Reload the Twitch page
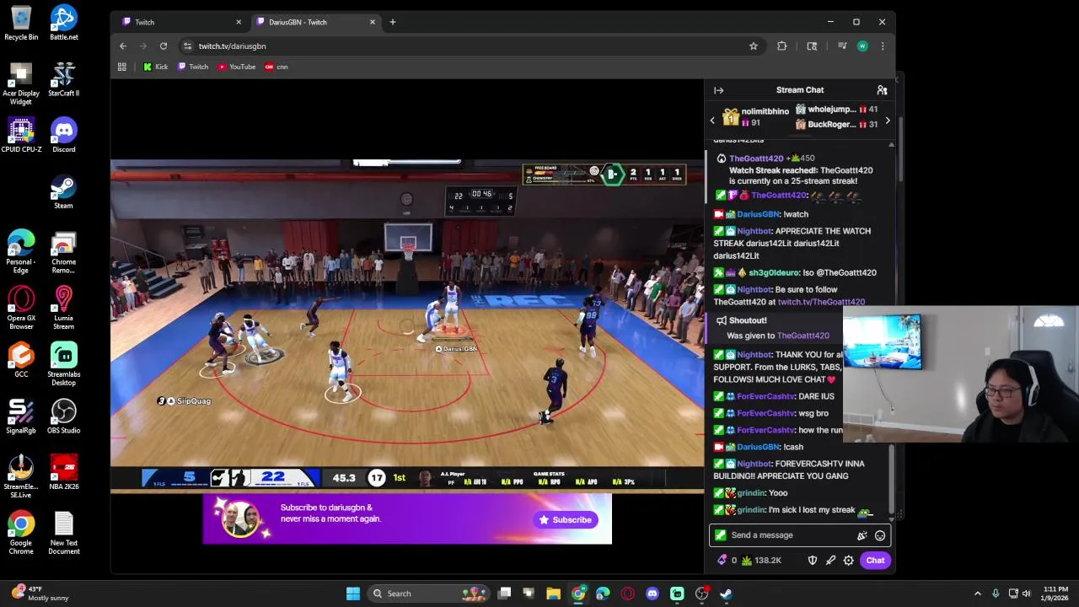 tap(164, 46)
